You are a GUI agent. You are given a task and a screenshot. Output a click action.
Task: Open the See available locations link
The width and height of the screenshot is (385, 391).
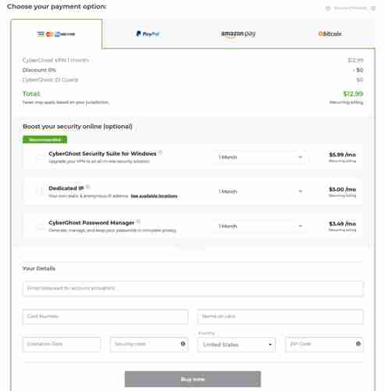(x=154, y=196)
